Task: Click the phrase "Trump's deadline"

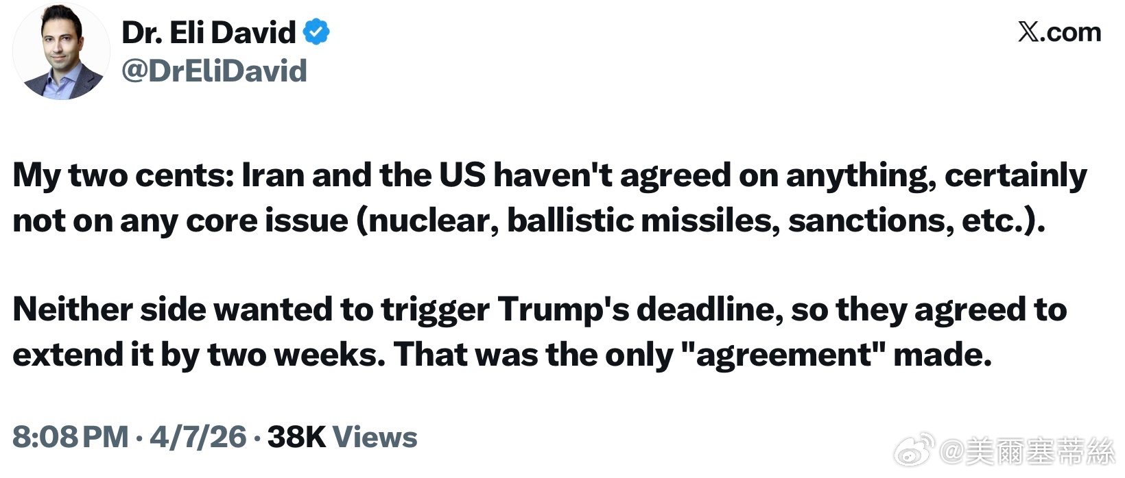Action: tap(641, 310)
